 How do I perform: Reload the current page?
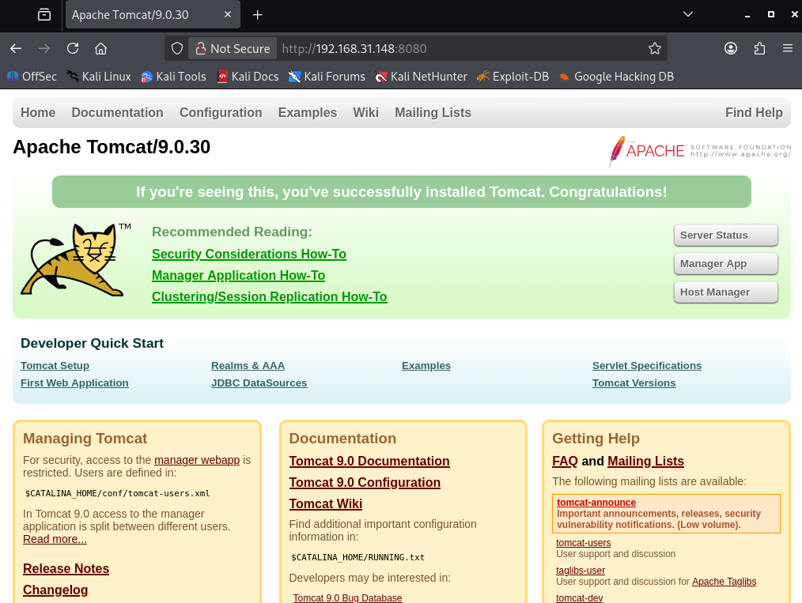73,48
